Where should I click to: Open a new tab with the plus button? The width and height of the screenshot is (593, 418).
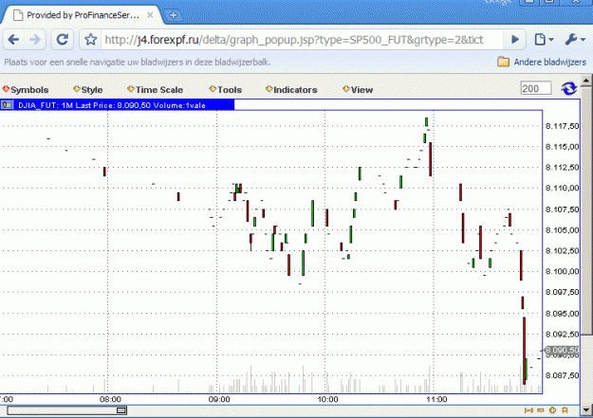click(173, 15)
